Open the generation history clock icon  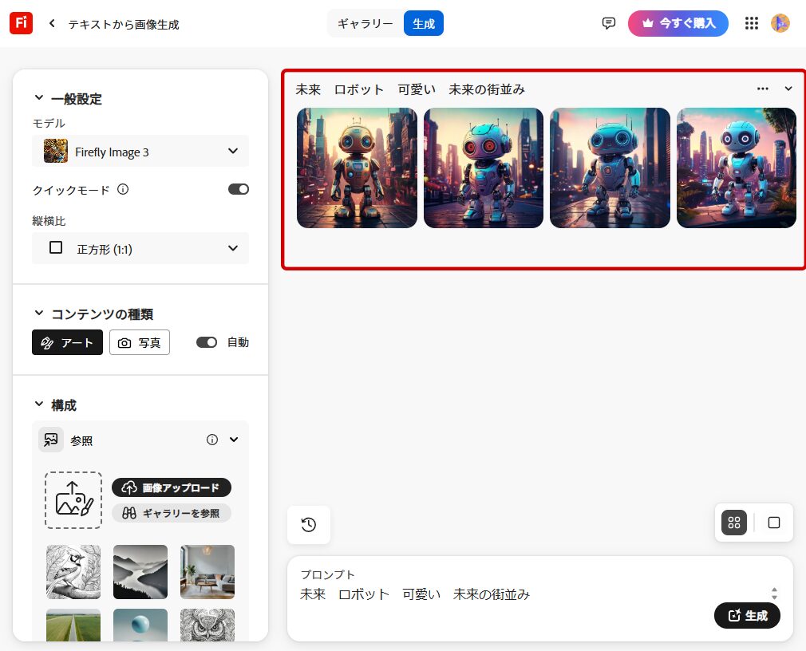309,524
